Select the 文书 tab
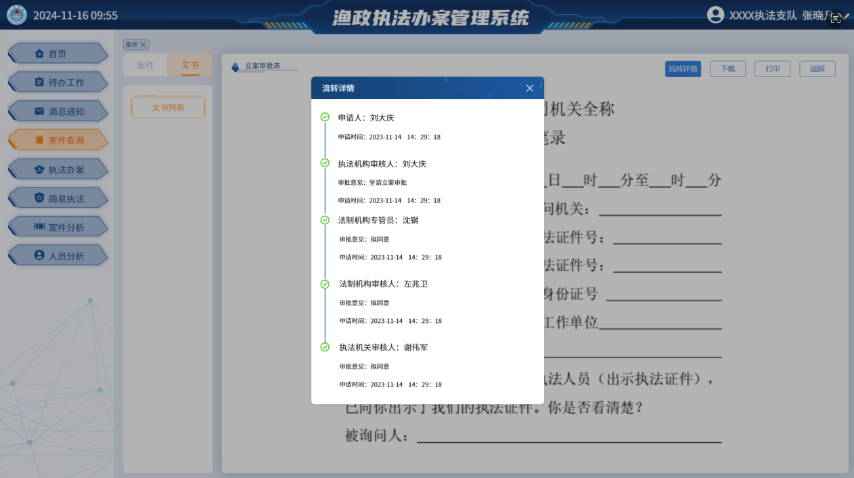Image resolution: width=854 pixels, height=478 pixels. (190, 66)
